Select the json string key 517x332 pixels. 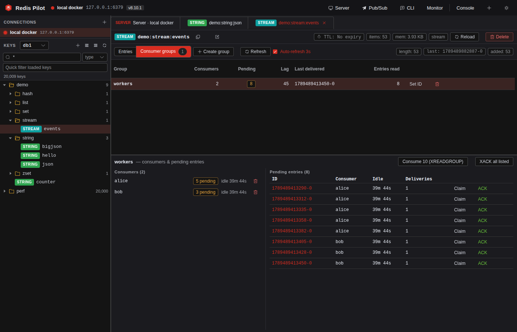[x=55, y=165]
